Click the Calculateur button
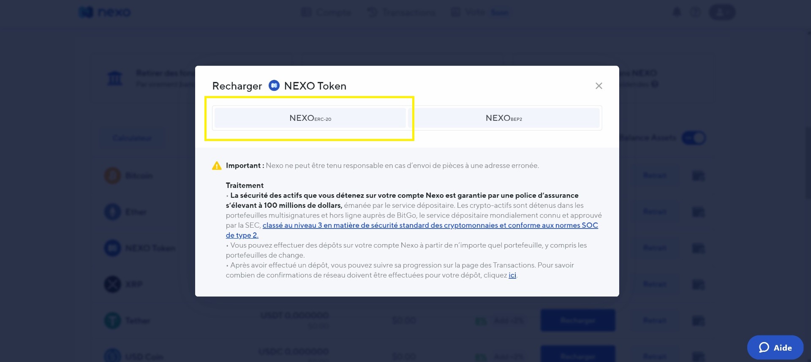The image size is (811, 362). pyautogui.click(x=132, y=138)
